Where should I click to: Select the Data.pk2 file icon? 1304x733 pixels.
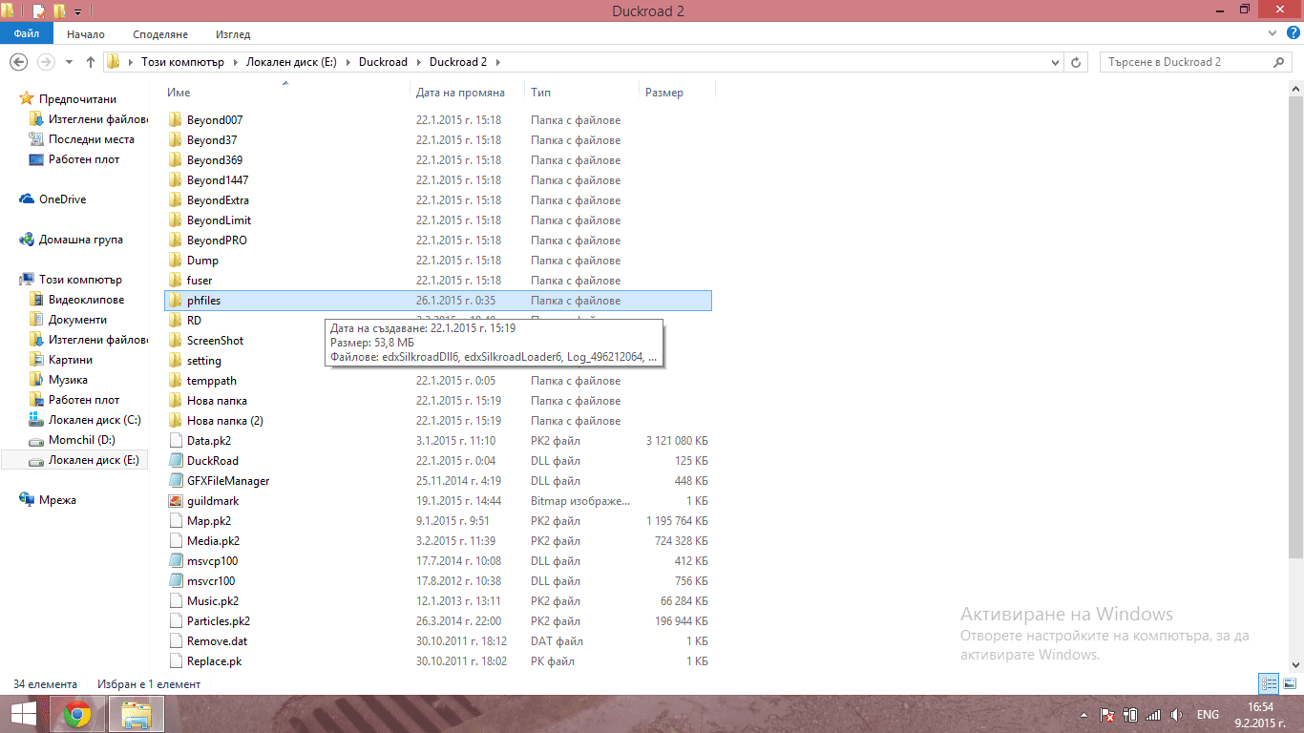point(175,441)
